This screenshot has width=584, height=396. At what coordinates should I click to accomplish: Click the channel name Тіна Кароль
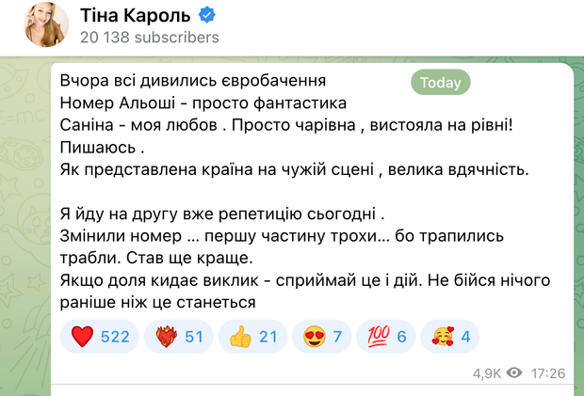(137, 14)
